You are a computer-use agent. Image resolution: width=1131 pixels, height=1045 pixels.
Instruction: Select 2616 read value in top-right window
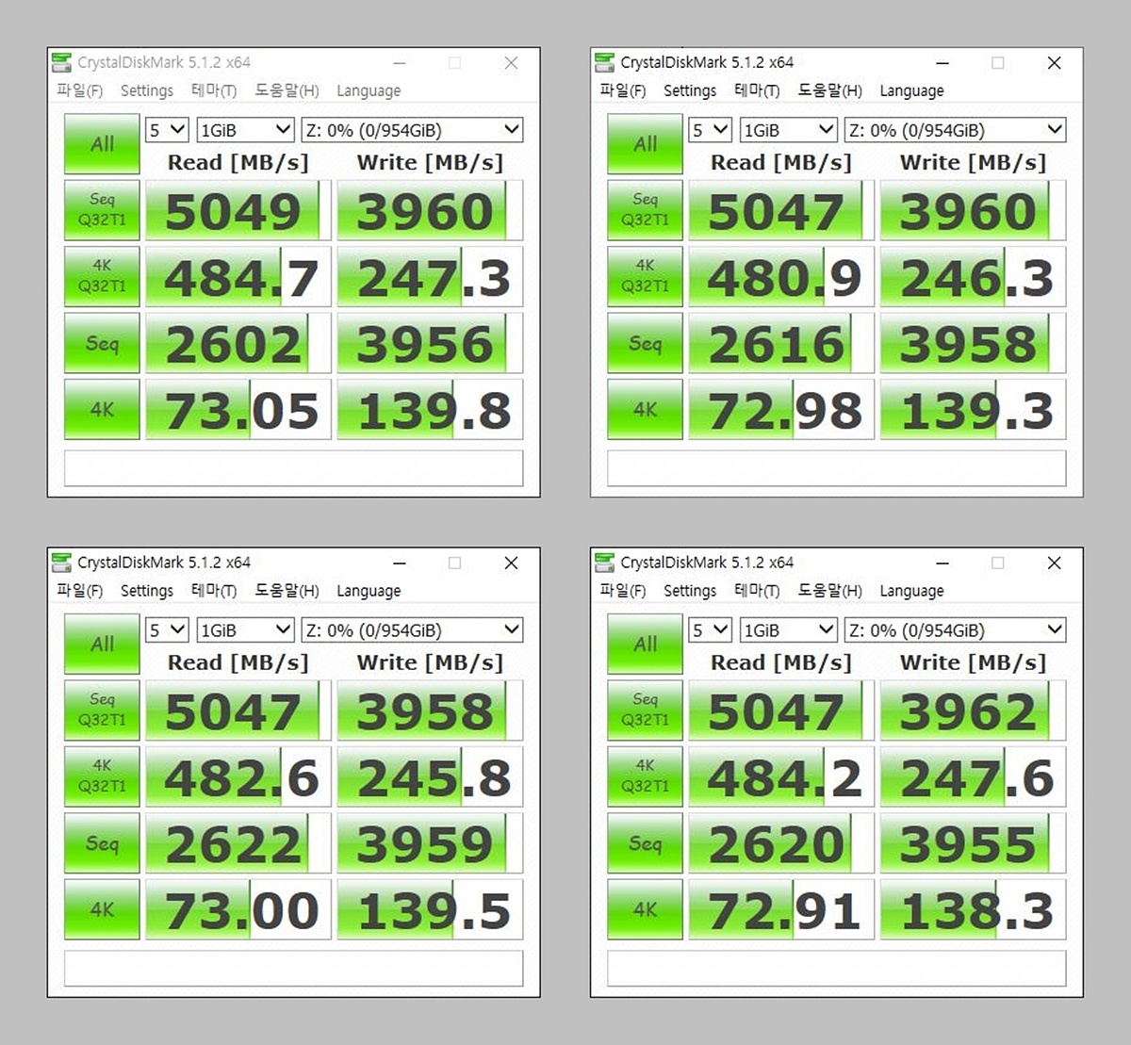(x=781, y=343)
